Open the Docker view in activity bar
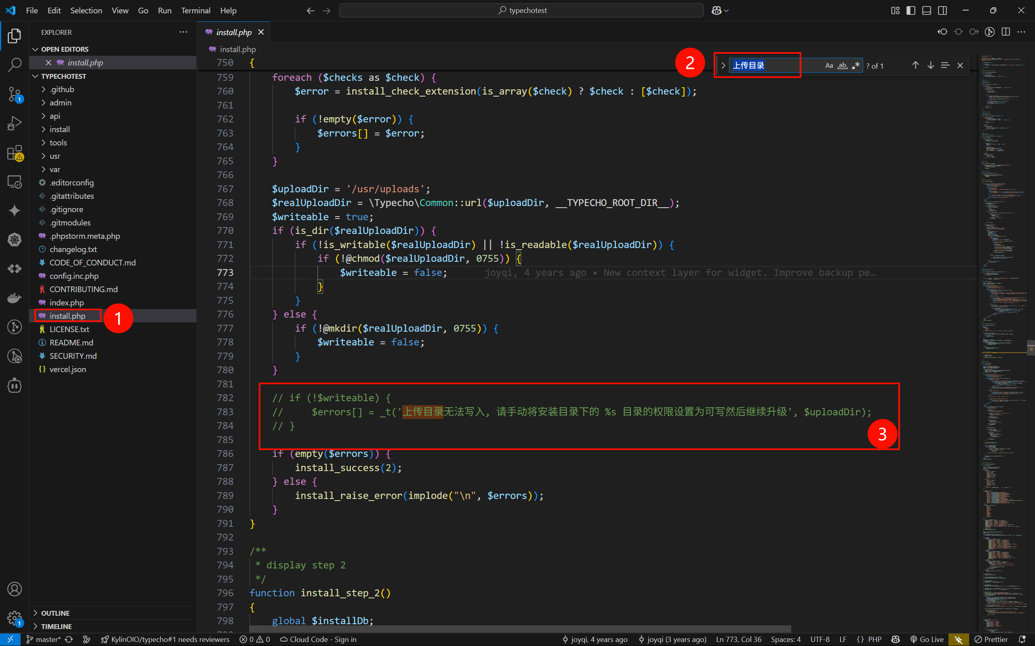1035x646 pixels. pyautogui.click(x=14, y=298)
